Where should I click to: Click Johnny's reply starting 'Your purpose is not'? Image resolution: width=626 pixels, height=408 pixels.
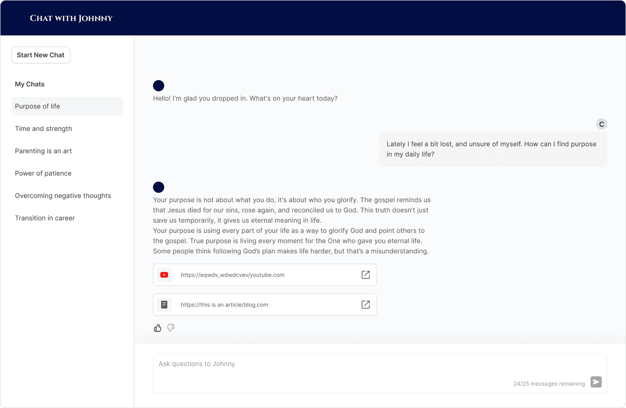(x=292, y=225)
